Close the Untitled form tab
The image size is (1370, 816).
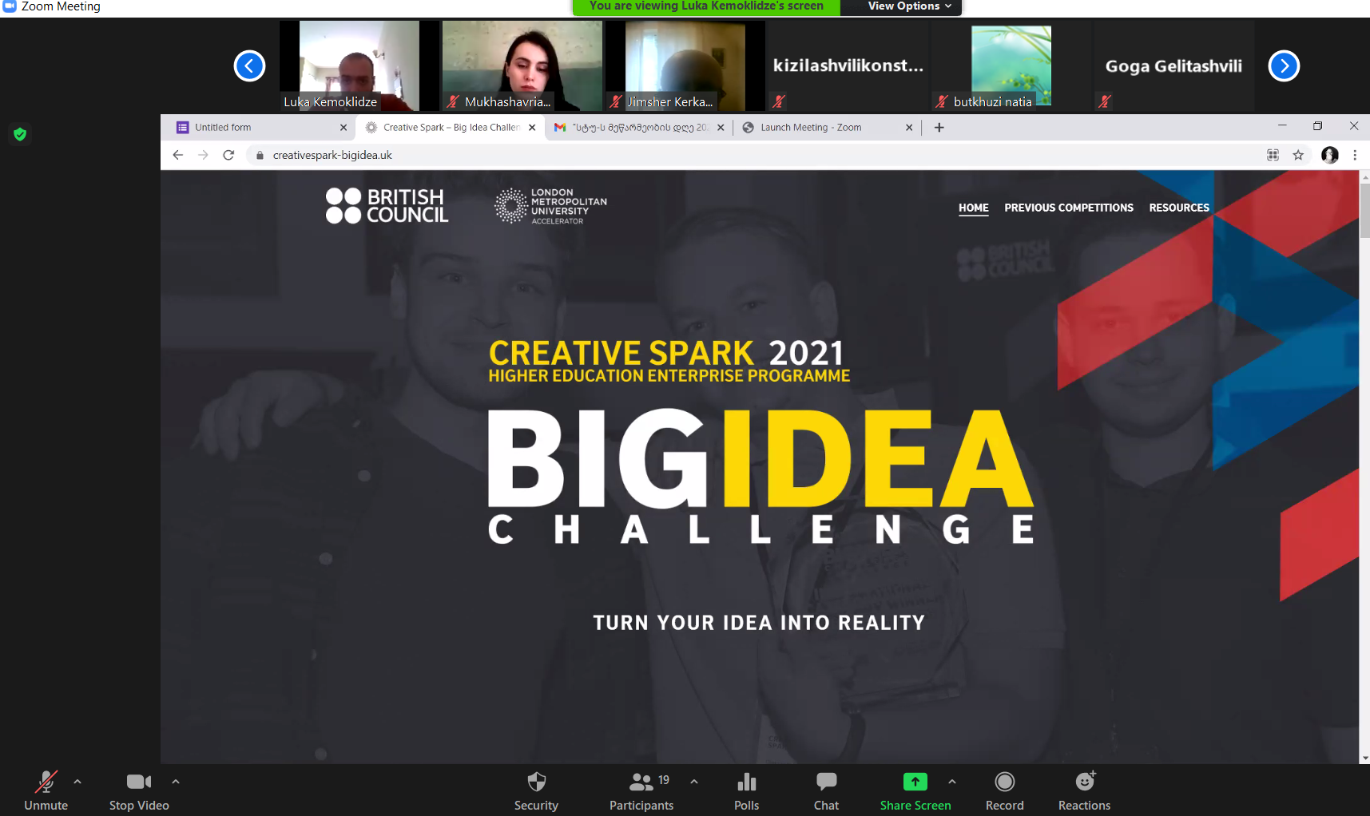pos(343,128)
